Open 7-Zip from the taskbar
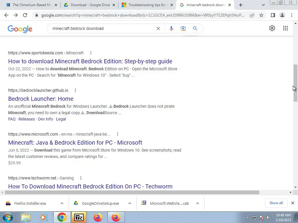Image resolution: width=298 pixels, height=223 pixels. pos(79,217)
